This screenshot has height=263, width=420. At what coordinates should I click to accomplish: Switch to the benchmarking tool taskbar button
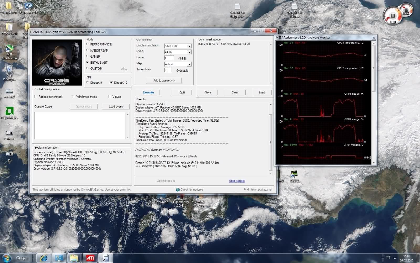tap(106, 258)
